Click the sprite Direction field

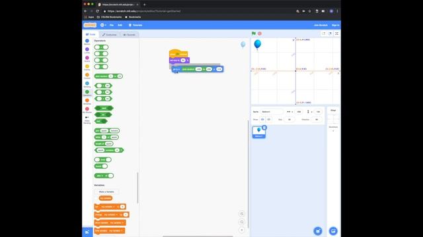tap(317, 119)
